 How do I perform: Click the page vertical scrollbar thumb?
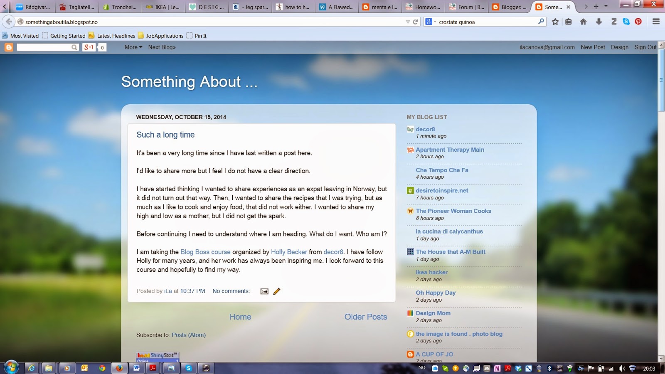click(x=661, y=80)
